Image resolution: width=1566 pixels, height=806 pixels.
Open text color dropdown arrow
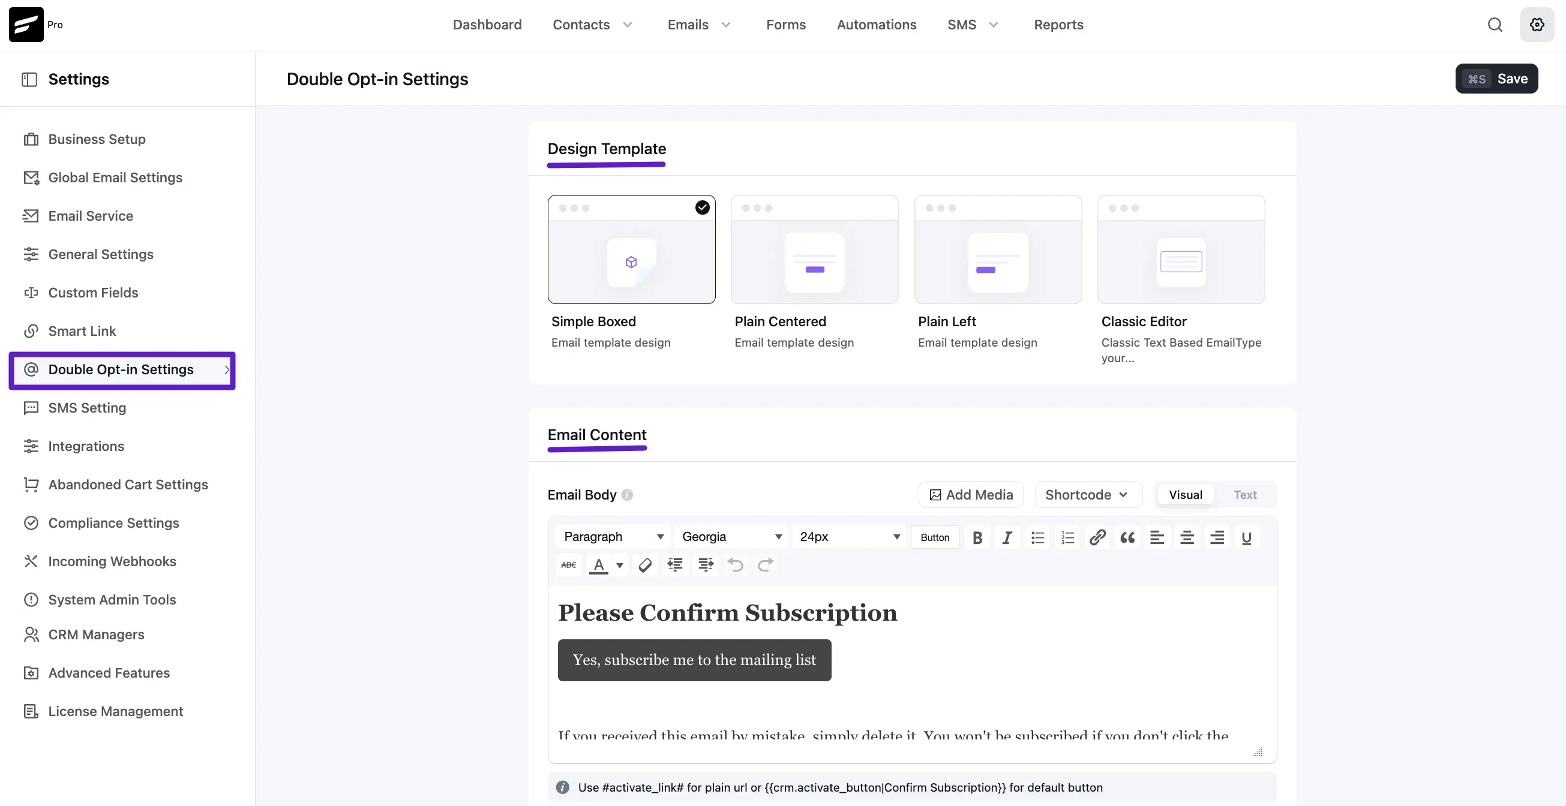point(619,566)
